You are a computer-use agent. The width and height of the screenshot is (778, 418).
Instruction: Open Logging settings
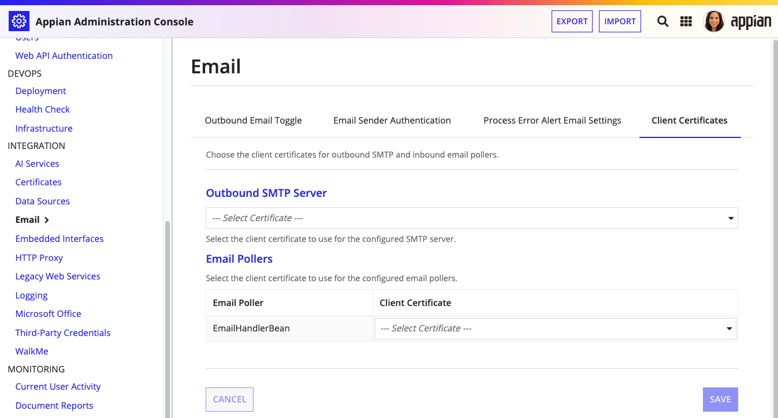tap(31, 295)
